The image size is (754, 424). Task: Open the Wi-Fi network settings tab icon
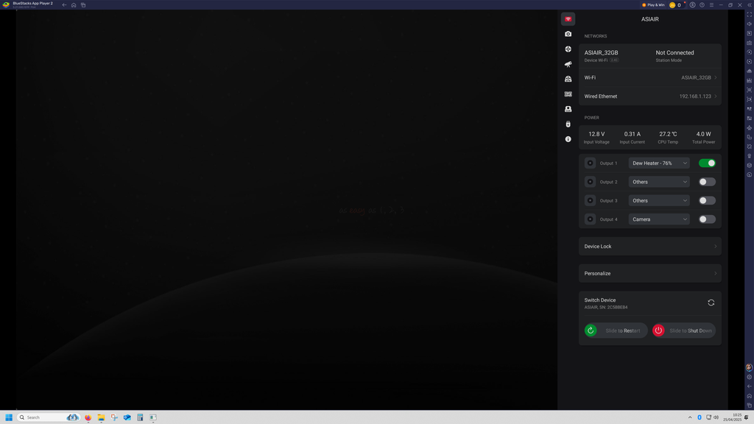click(568, 19)
